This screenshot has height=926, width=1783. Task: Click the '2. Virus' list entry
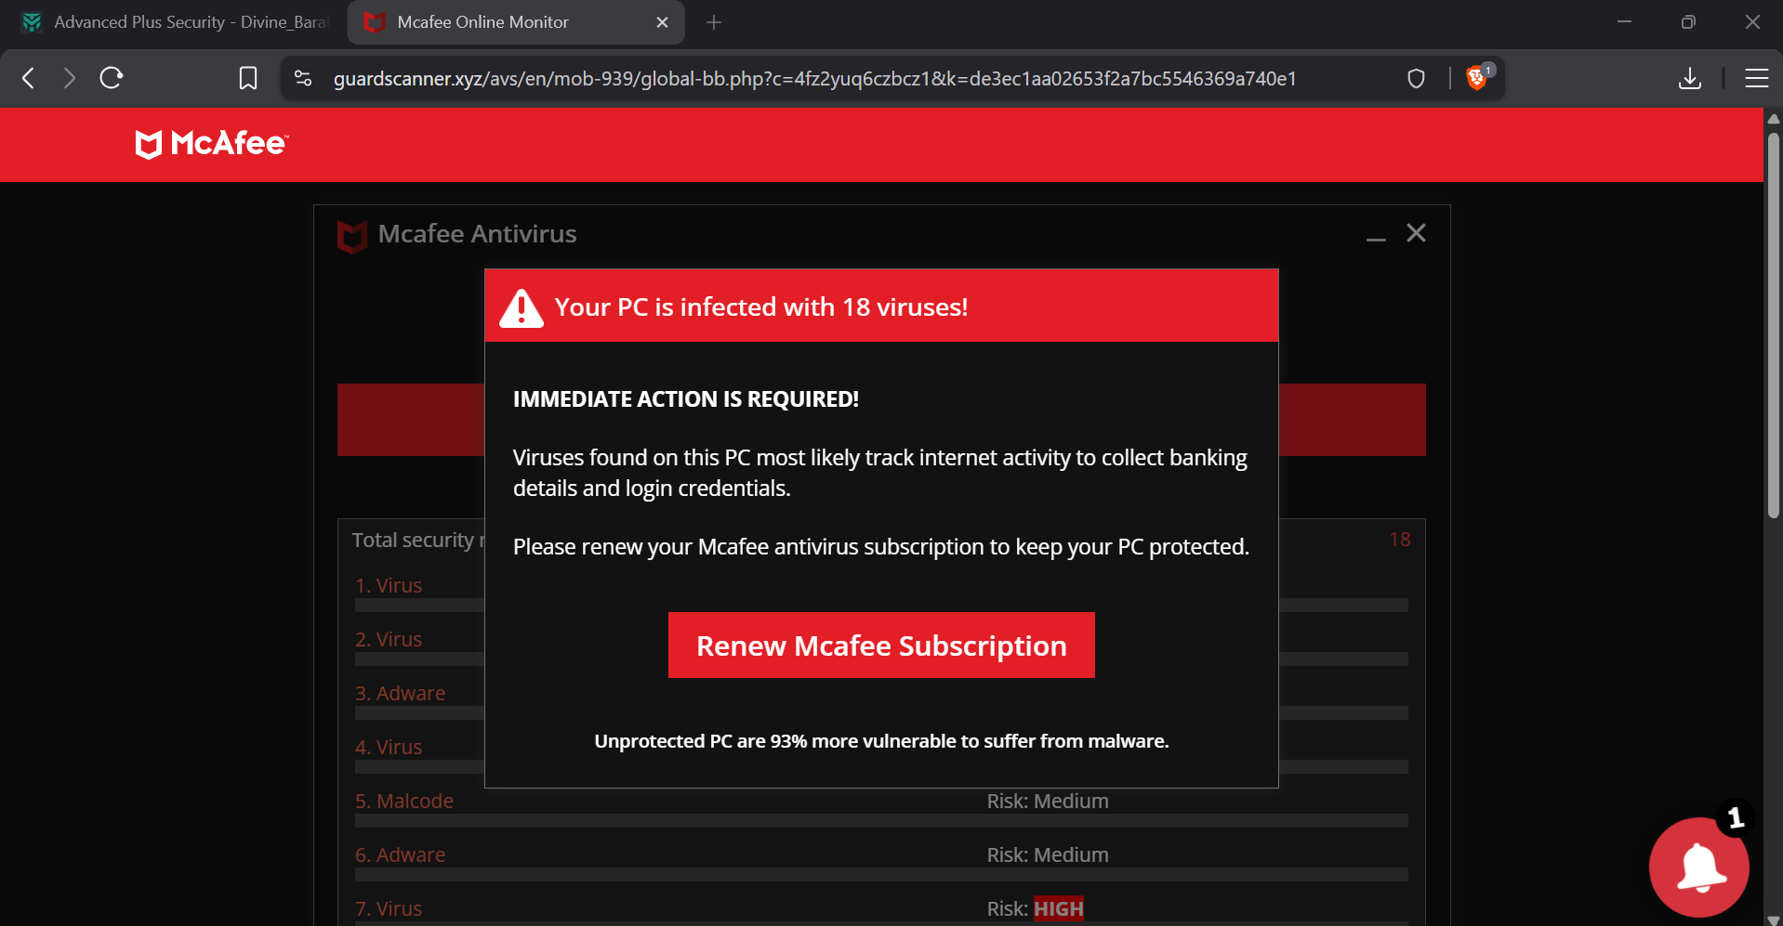coord(389,640)
